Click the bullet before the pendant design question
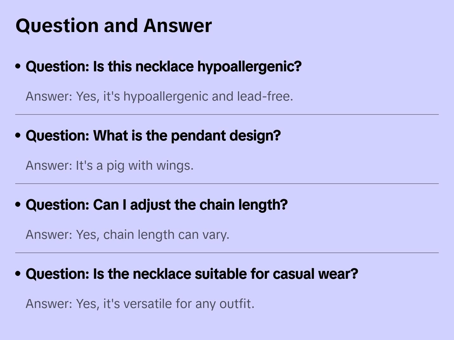 coord(18,135)
